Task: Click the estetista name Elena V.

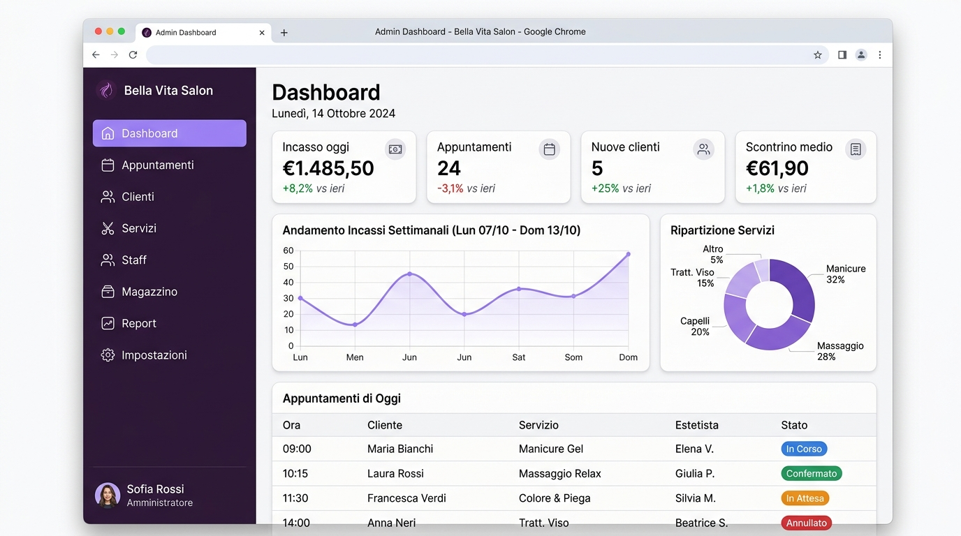Action: point(694,449)
